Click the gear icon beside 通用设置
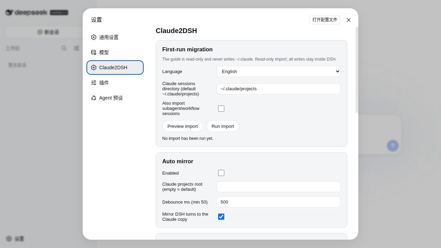Image resolution: width=441 pixels, height=248 pixels. point(94,37)
